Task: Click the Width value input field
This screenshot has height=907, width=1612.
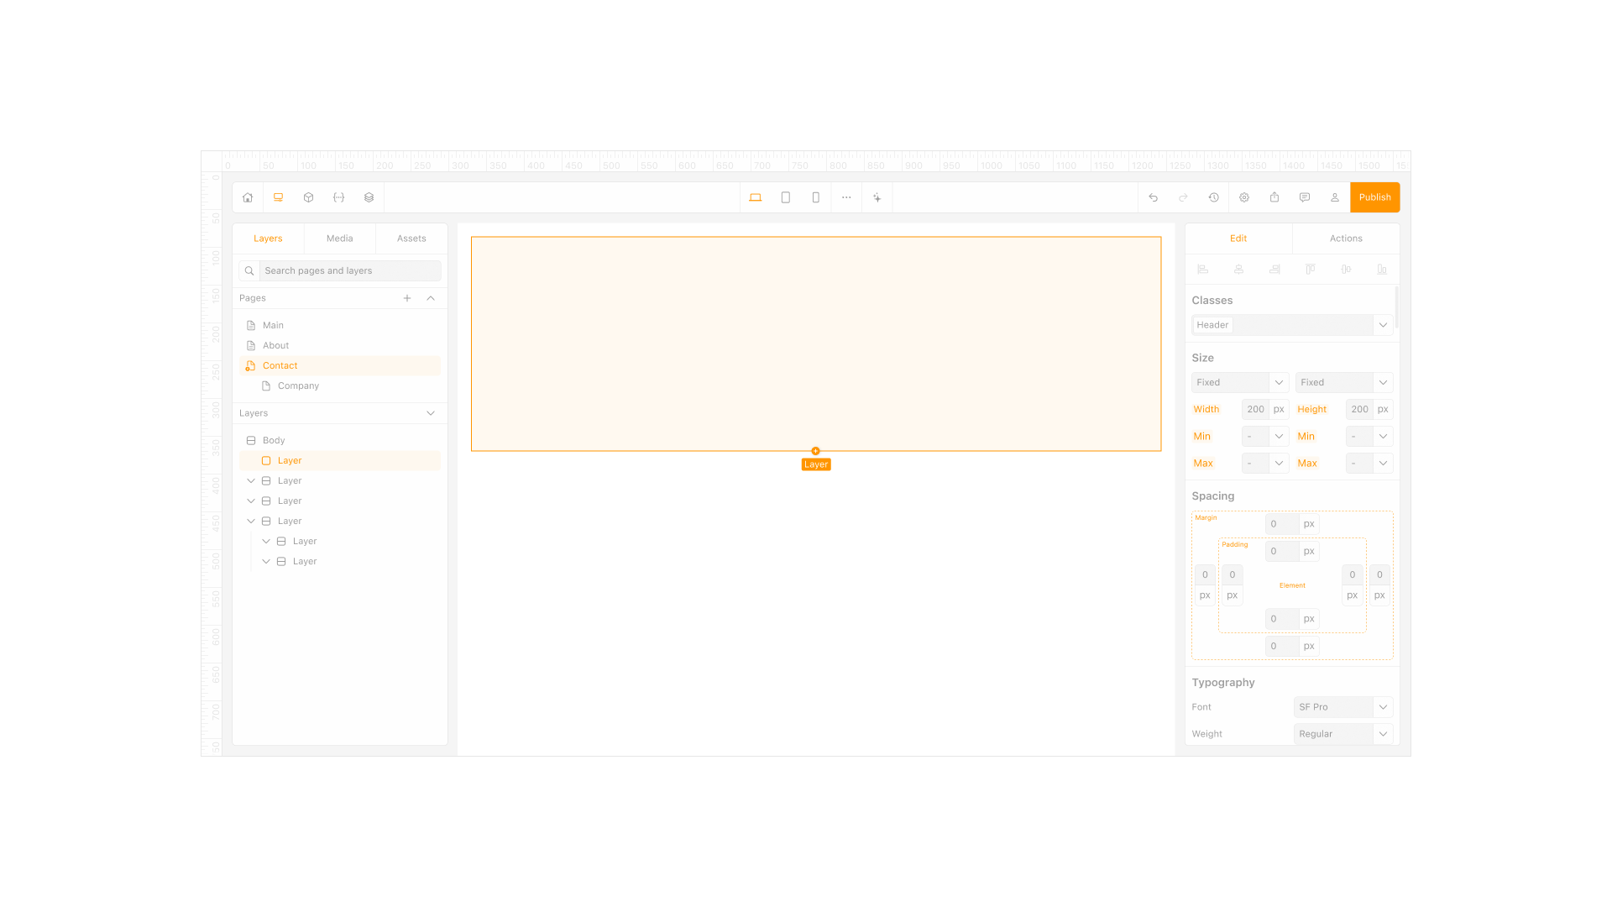Action: (1255, 409)
